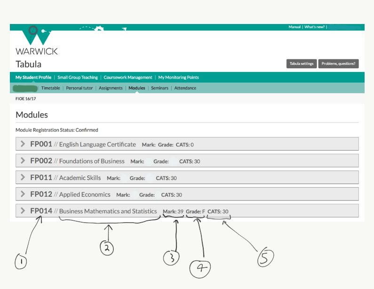Screen dimensions: 374x289
Task: Open the Attendance sub-tab
Action: tap(185, 88)
